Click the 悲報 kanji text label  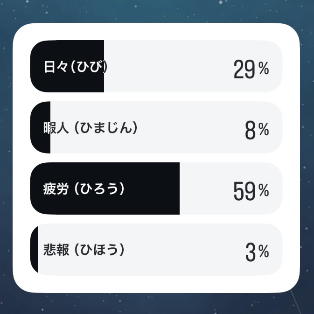[x=56, y=250]
